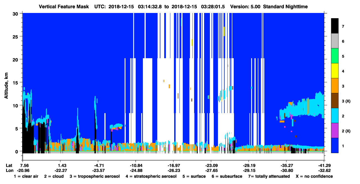Click the 'X = no confidence' legend key
This screenshot has width=360, height=184.
(314, 176)
